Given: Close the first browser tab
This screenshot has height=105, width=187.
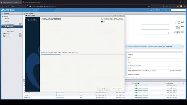Looking at the screenshot, I should coord(20,2).
